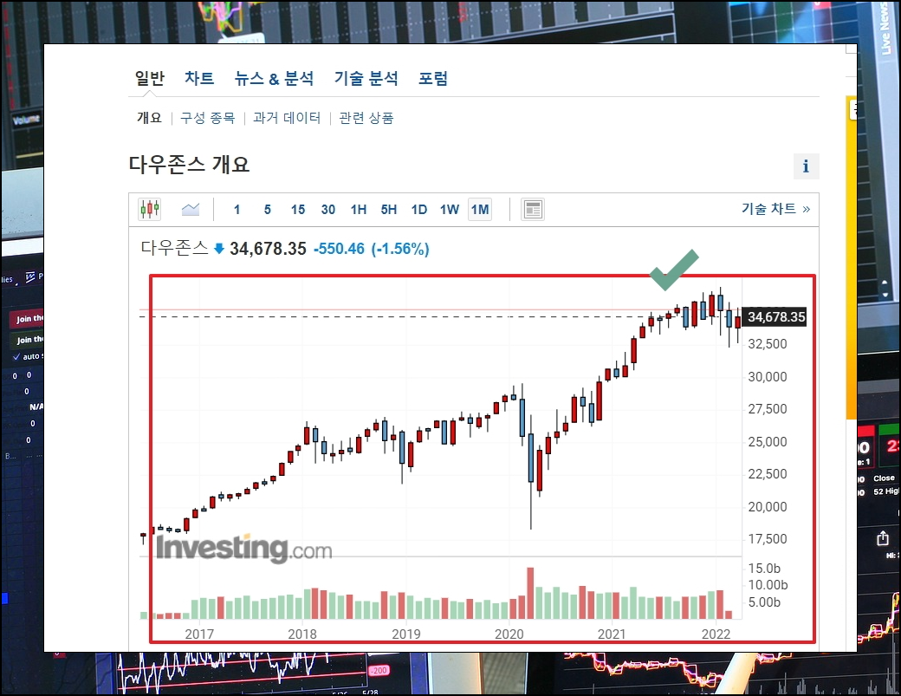
Task: Select the 개요 sub-tab
Action: pos(149,118)
